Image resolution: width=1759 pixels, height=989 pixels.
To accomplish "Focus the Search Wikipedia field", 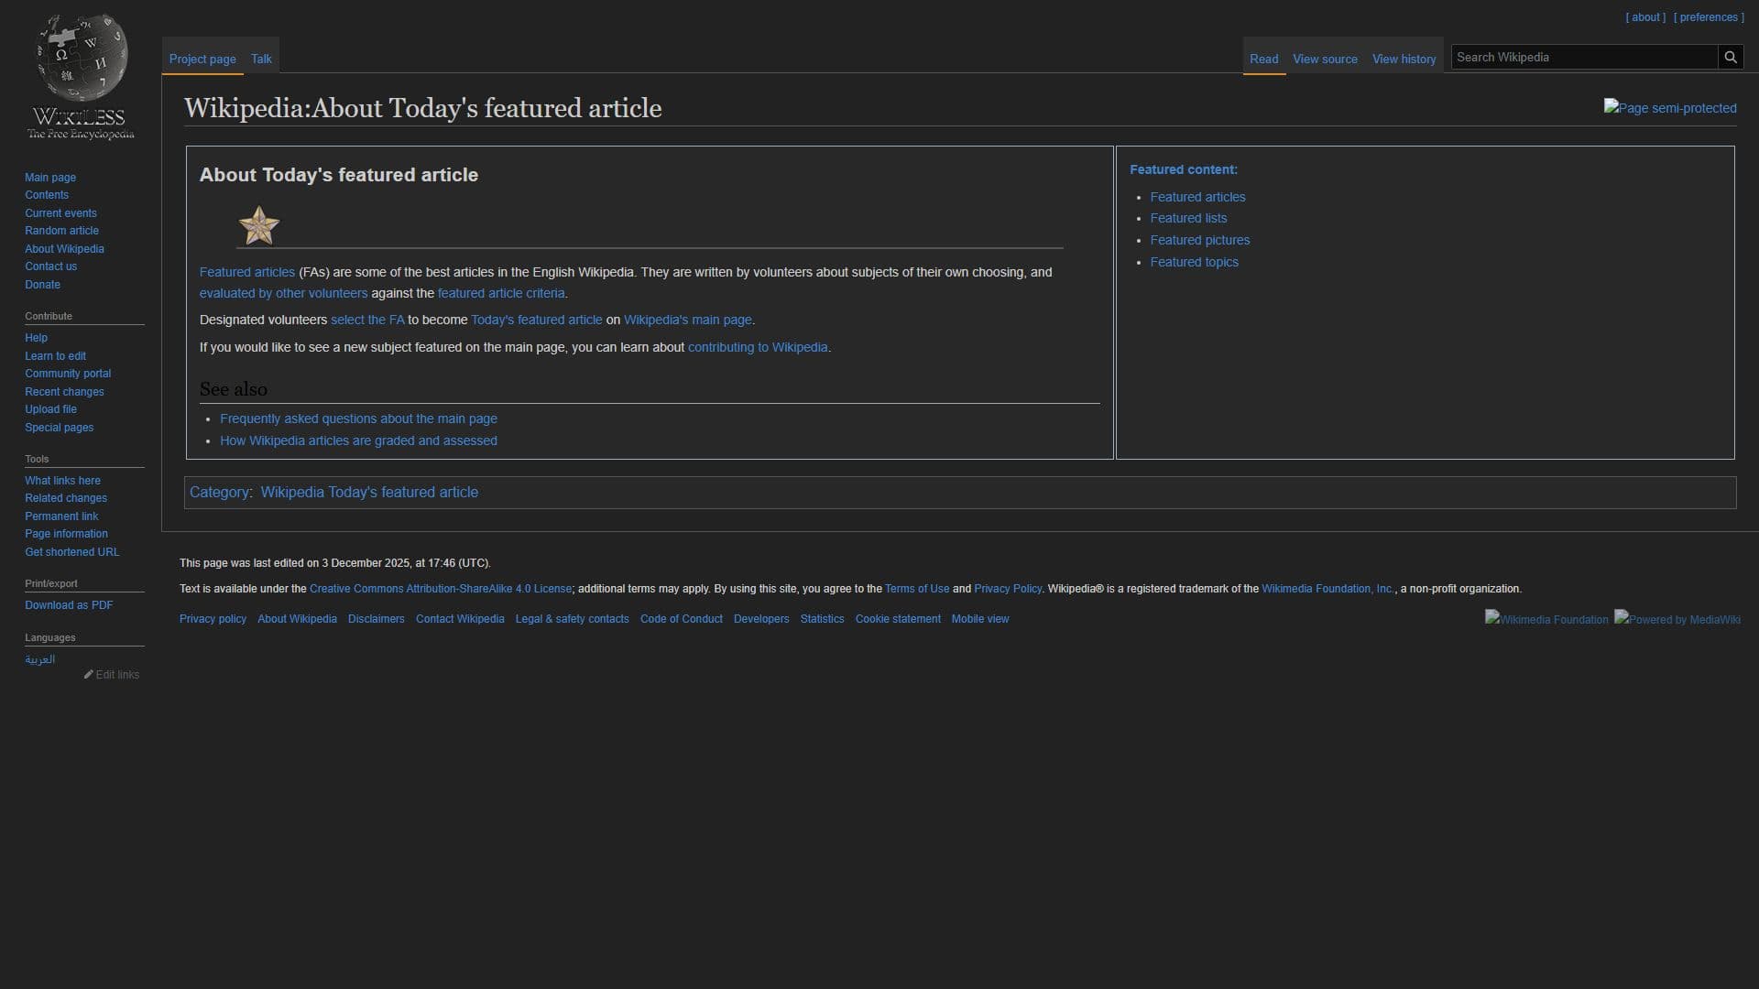I will coord(1584,57).
